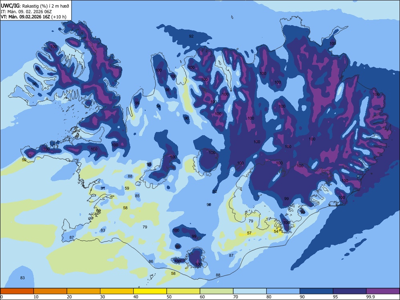This screenshot has width=400, height=300.
Task: Pick the 50–60 pale yellow legend swatch
Action: tap(184, 291)
